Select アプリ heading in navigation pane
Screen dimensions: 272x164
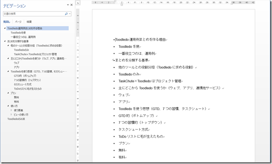point(16,67)
